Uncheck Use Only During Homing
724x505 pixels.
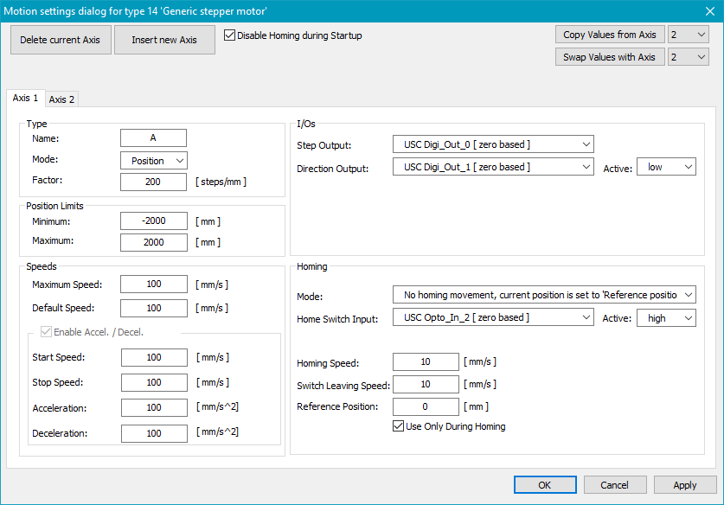[x=399, y=426]
